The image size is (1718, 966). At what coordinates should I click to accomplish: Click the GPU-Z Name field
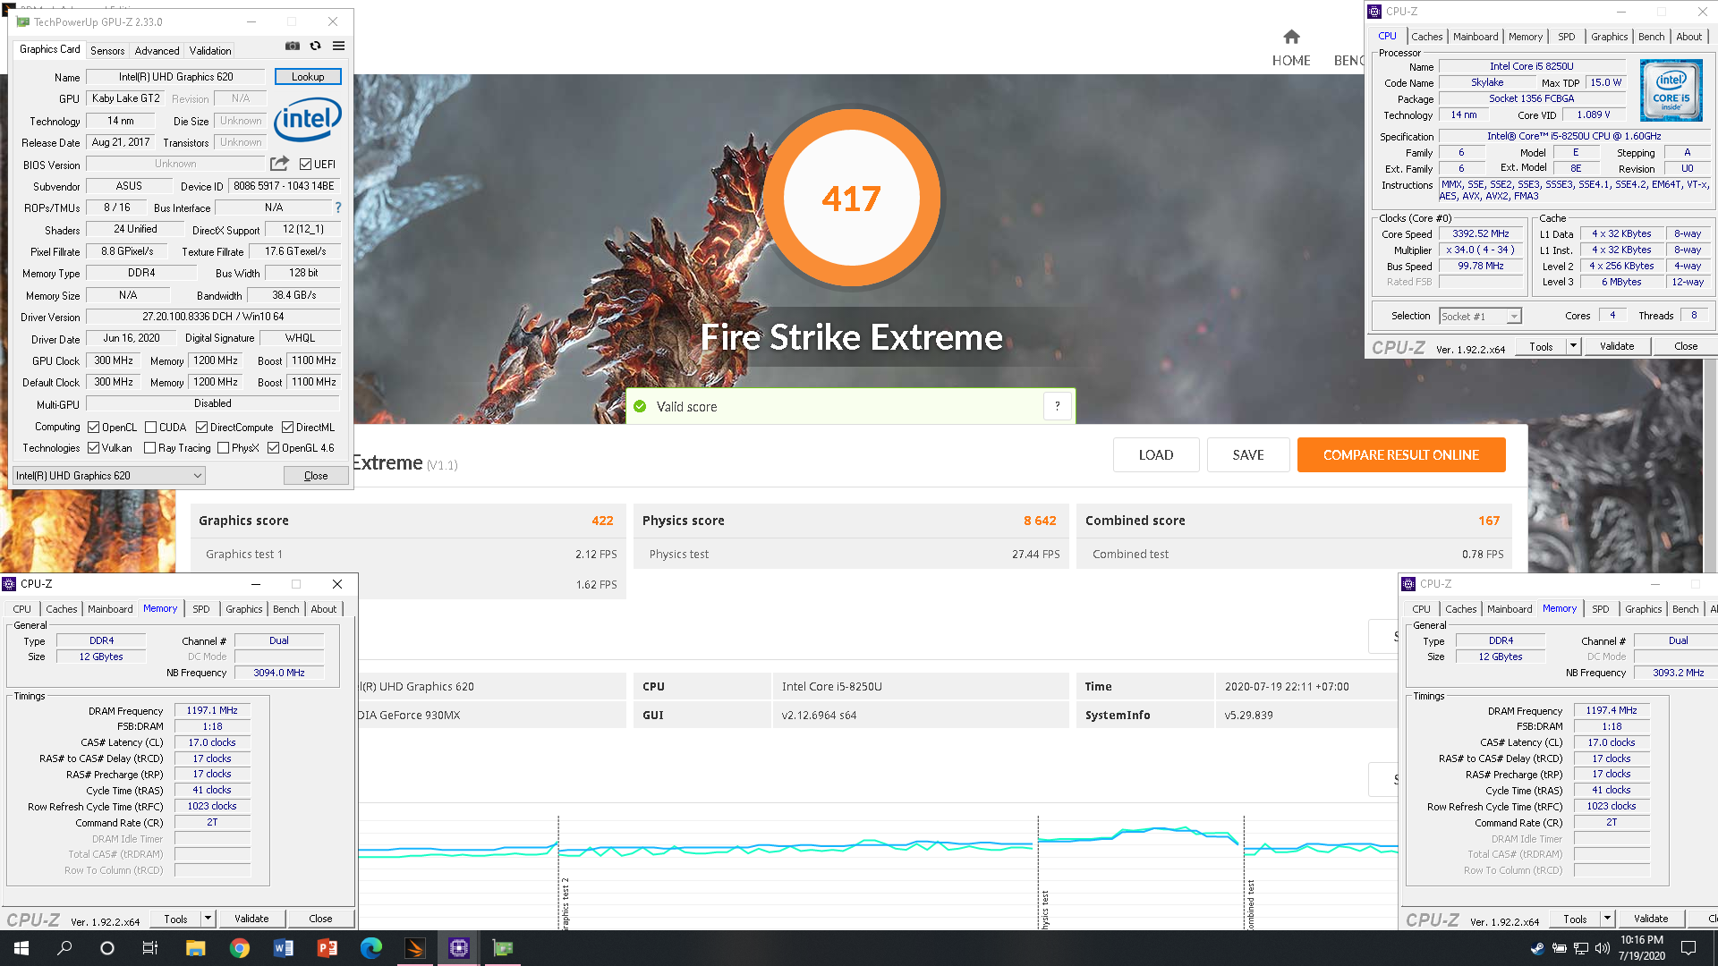coord(176,77)
